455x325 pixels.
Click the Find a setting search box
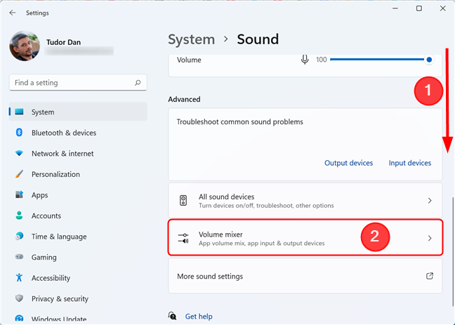[78, 83]
